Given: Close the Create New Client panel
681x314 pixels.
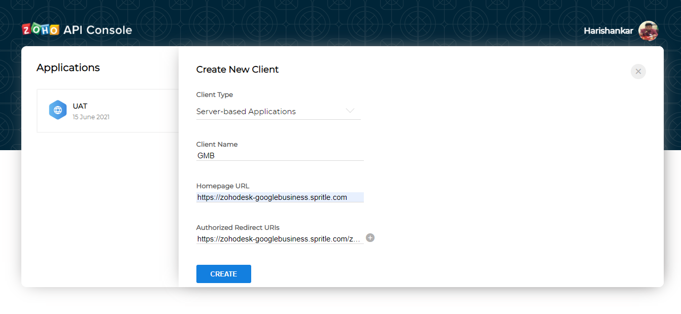Looking at the screenshot, I should click(x=638, y=72).
